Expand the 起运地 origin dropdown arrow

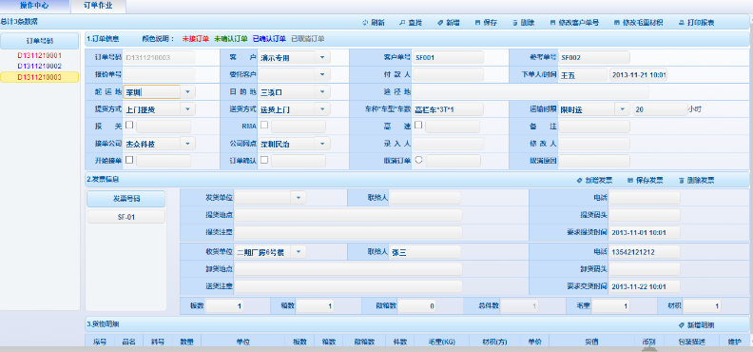(187, 91)
